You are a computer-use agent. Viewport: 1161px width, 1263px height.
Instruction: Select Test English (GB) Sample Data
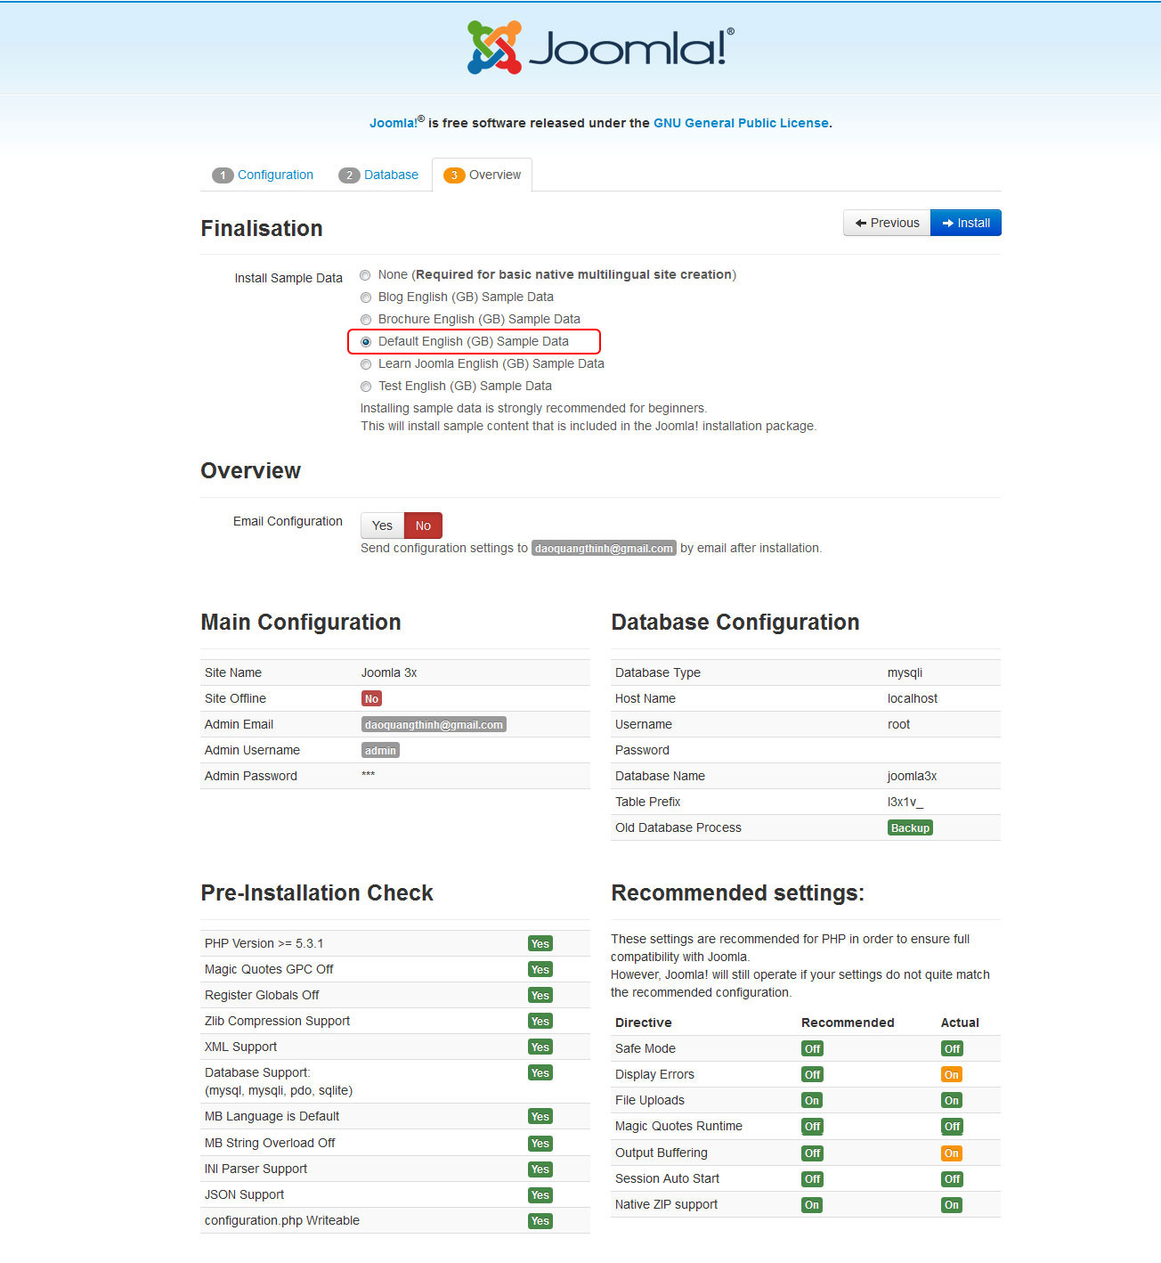pyautogui.click(x=366, y=387)
